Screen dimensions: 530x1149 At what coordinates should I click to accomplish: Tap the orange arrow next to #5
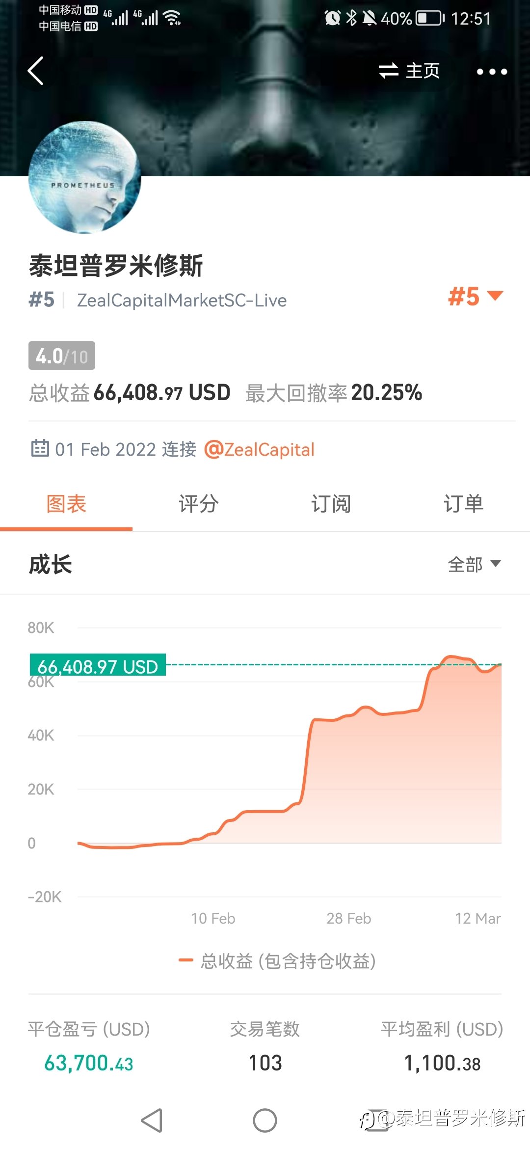click(x=495, y=296)
